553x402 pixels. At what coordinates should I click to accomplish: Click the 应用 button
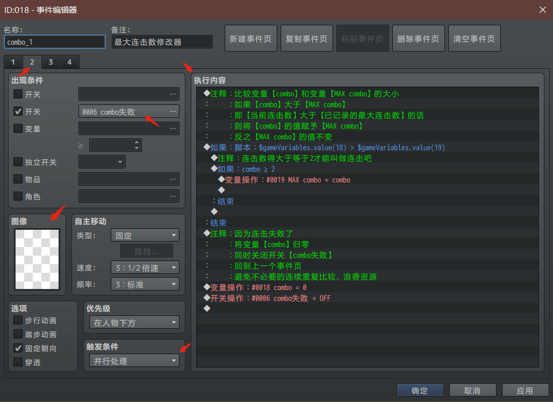coord(525,390)
